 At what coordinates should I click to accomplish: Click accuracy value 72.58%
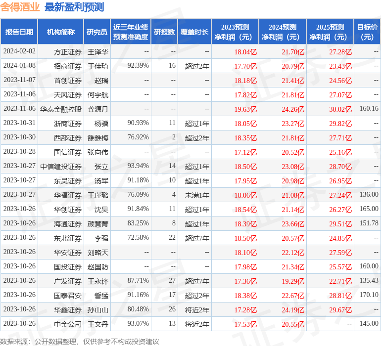pos(138,237)
